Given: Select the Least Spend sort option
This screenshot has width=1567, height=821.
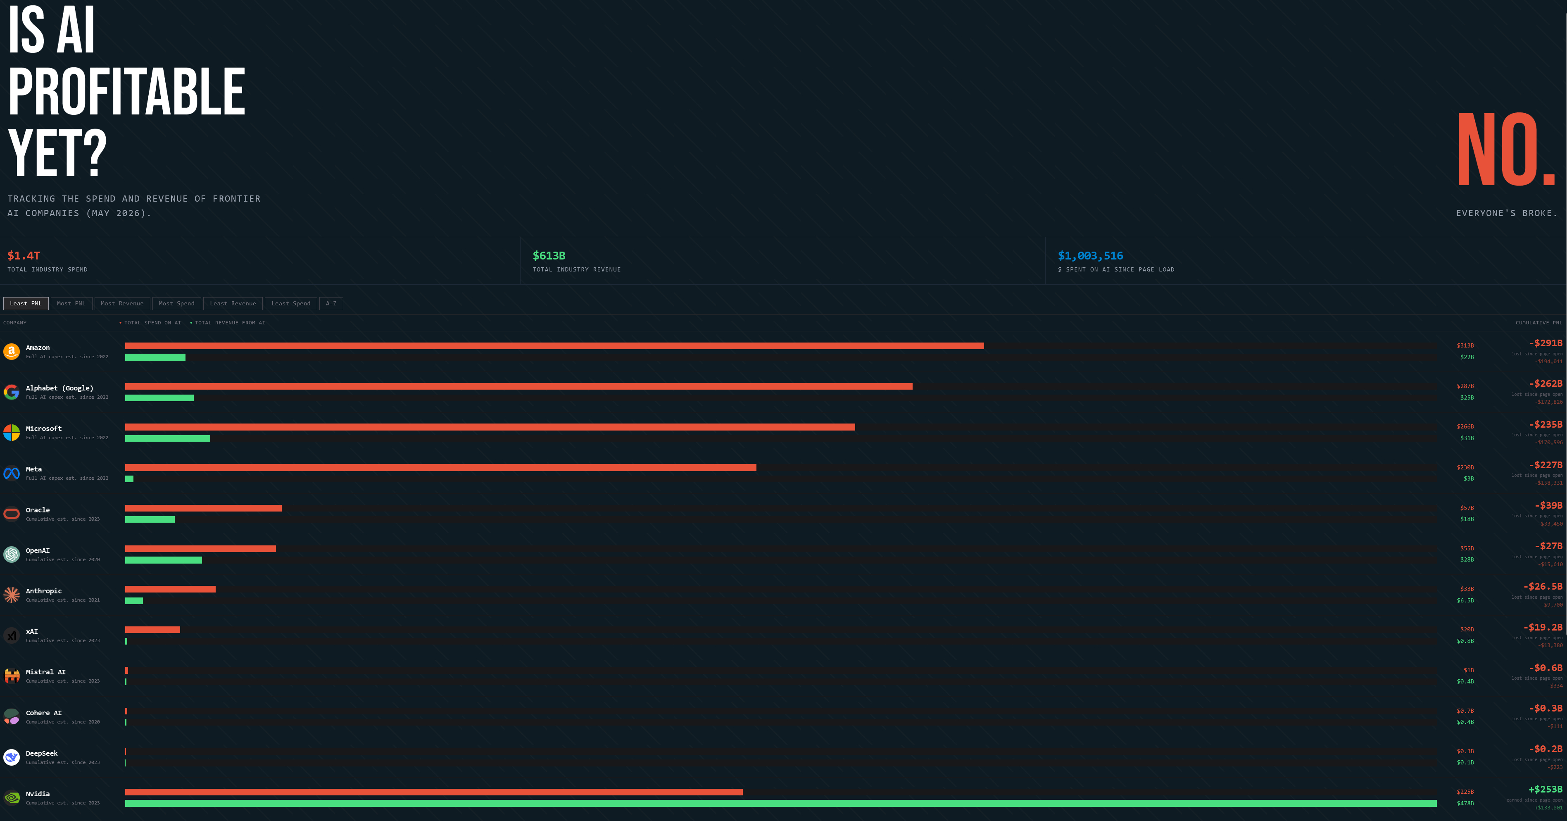Looking at the screenshot, I should 291,304.
